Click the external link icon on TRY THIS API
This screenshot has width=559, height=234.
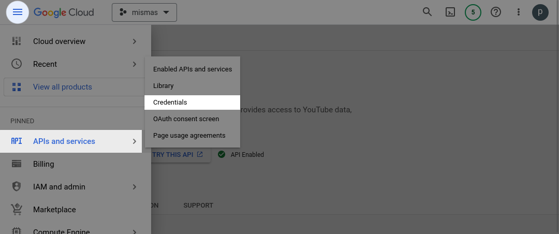point(200,154)
